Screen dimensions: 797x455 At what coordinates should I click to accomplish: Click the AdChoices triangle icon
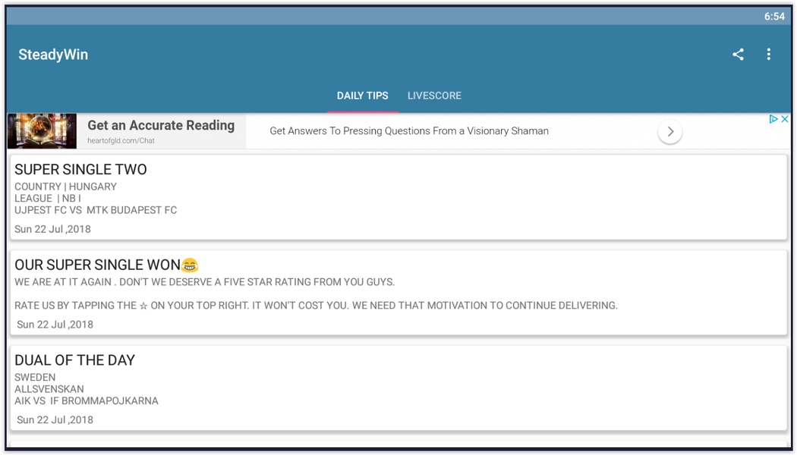click(773, 119)
